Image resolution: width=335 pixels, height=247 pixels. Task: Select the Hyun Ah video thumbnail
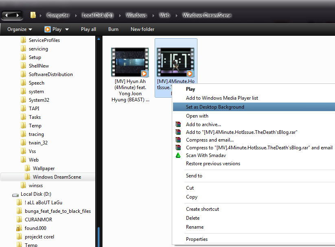[x=130, y=62]
